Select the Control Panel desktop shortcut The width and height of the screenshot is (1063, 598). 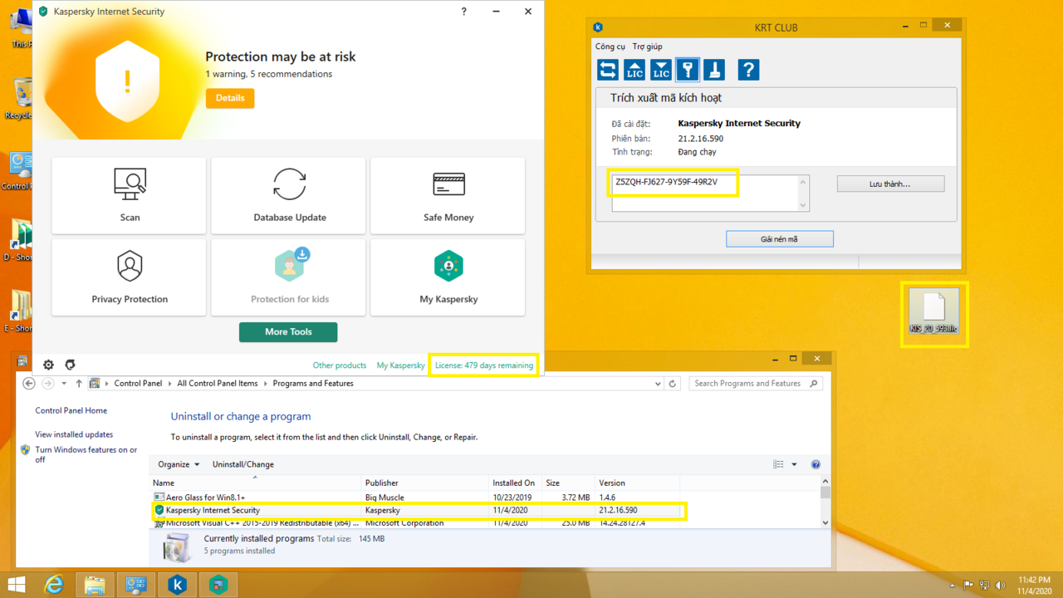17,170
